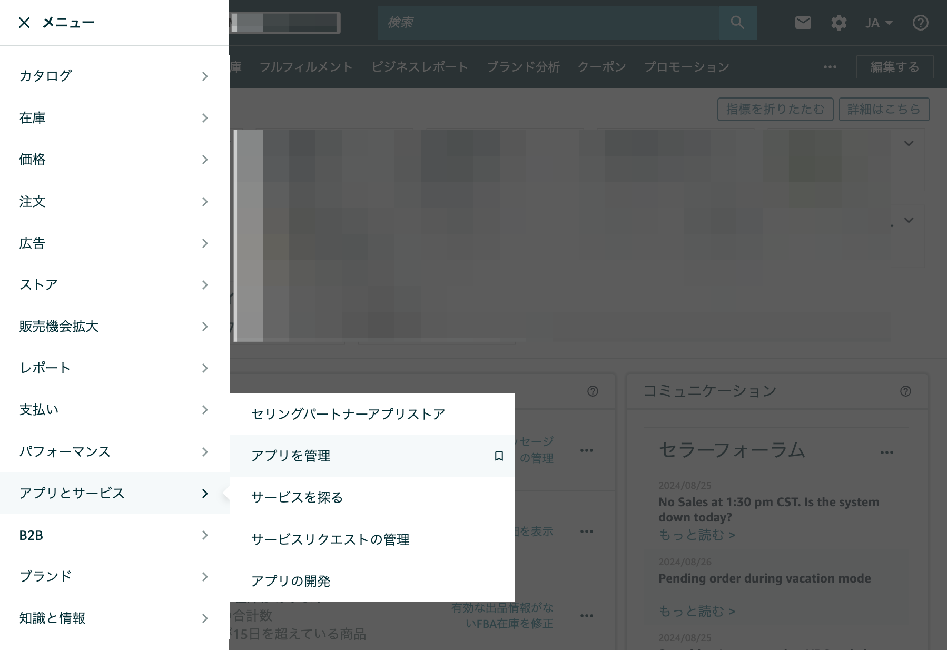Open セリングパートナーアプリストア submenu item
The height and width of the screenshot is (650, 947).
tap(372, 414)
